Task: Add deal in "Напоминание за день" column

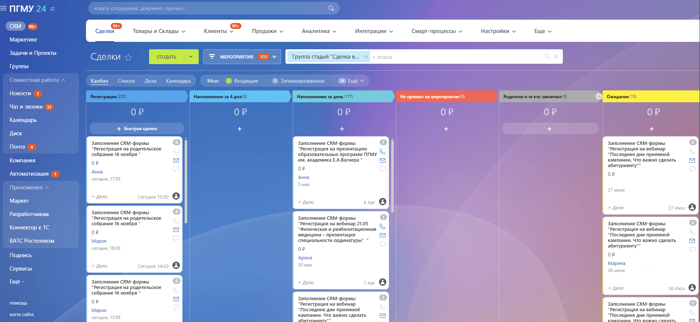Action: coord(342,129)
